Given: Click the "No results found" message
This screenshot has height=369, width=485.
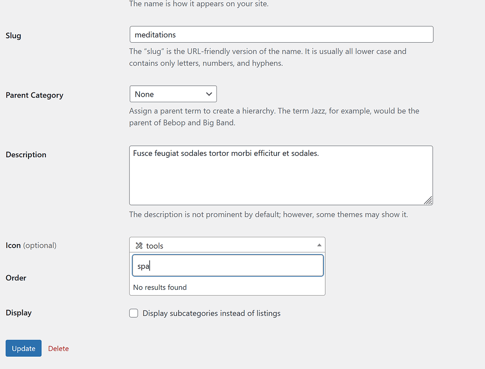Looking at the screenshot, I should 160,288.
